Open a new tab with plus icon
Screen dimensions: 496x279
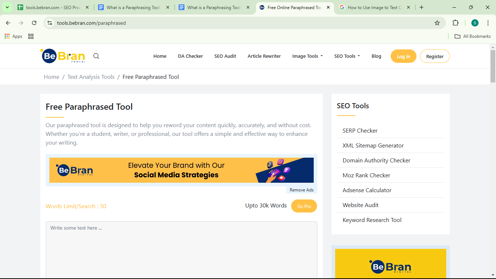coord(421,7)
